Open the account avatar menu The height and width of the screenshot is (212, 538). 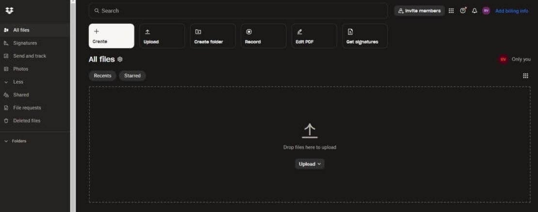pyautogui.click(x=486, y=11)
